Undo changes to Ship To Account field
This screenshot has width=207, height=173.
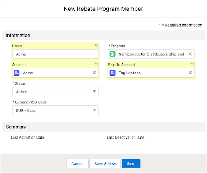pos(193,64)
